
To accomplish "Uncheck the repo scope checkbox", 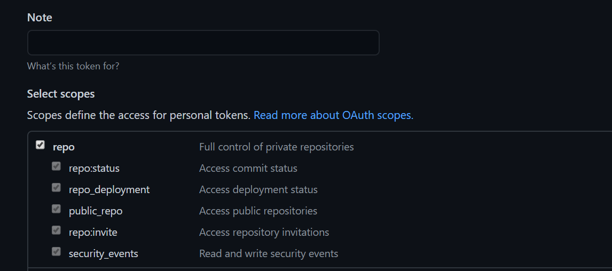I will [40, 145].
